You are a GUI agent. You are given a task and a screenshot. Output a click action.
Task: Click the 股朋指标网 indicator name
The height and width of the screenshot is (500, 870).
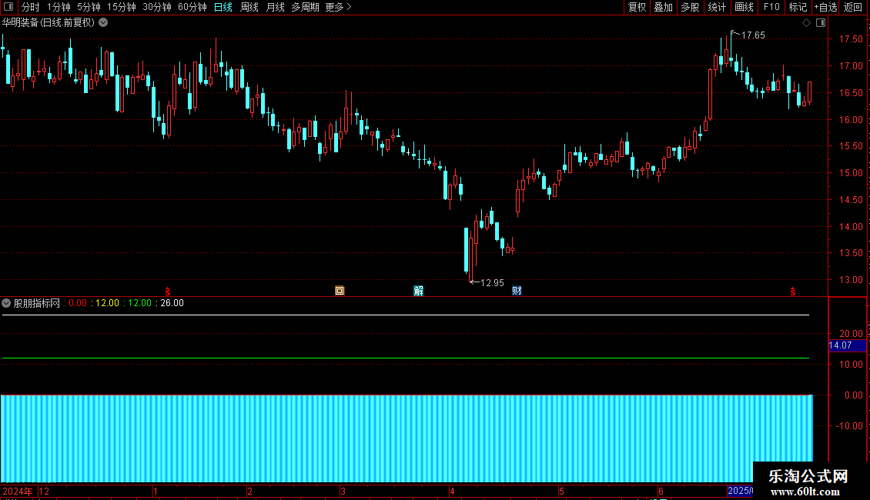[x=37, y=303]
